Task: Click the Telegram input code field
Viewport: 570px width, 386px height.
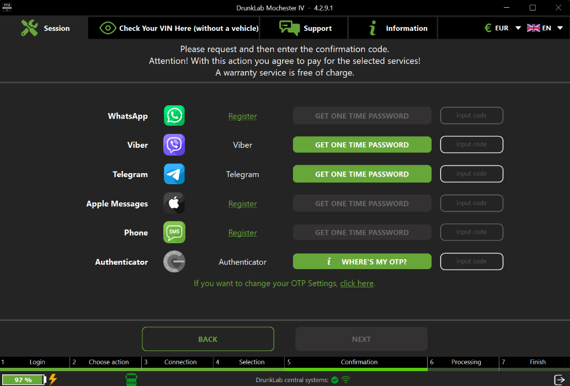Action: 471,174
